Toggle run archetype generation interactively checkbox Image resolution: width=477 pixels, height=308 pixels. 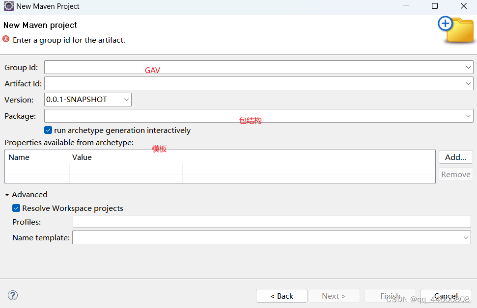(48, 130)
